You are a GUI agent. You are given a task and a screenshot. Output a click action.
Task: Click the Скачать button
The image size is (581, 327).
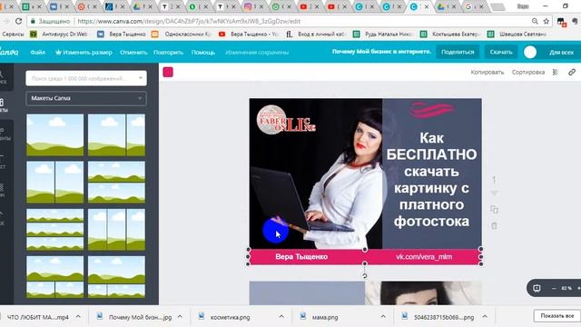[x=500, y=52]
